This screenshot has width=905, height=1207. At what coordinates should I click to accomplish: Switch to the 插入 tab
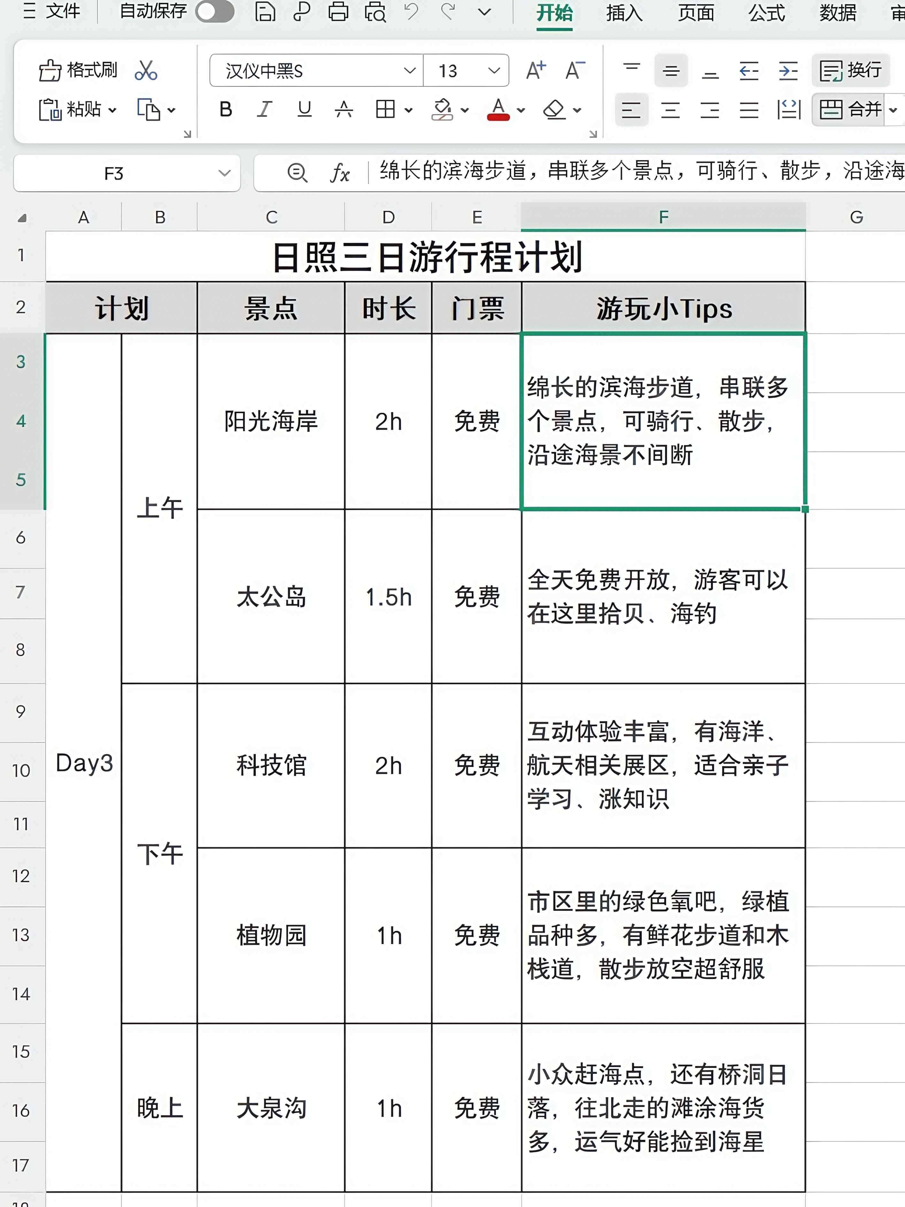pyautogui.click(x=625, y=12)
